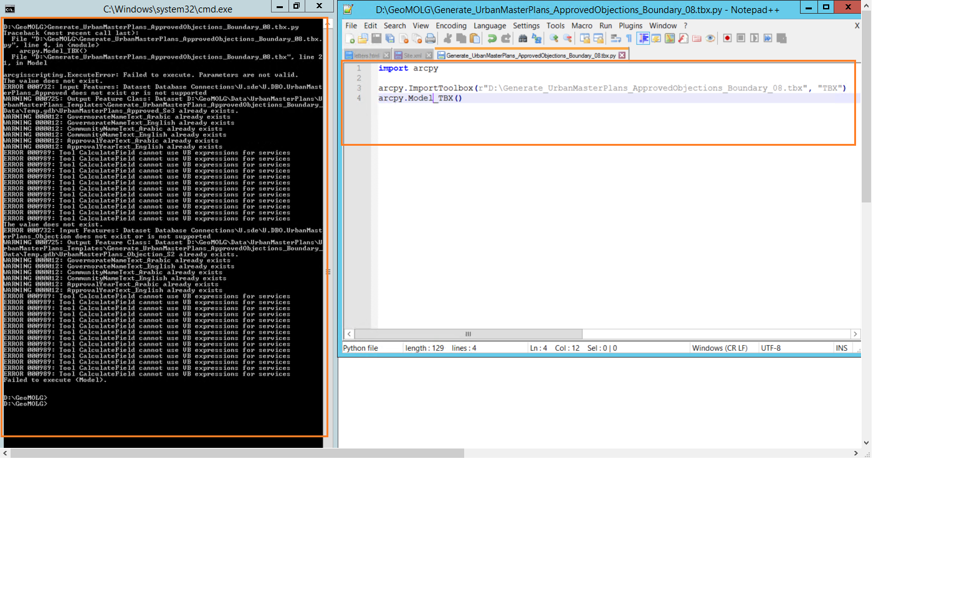
Task: Open the File menu in Notepad++
Action: pos(351,26)
